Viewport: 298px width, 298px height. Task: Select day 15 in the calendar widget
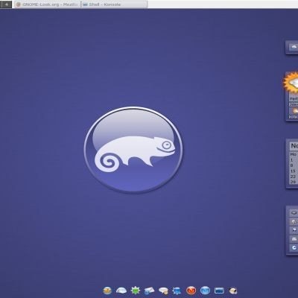pos(293,171)
